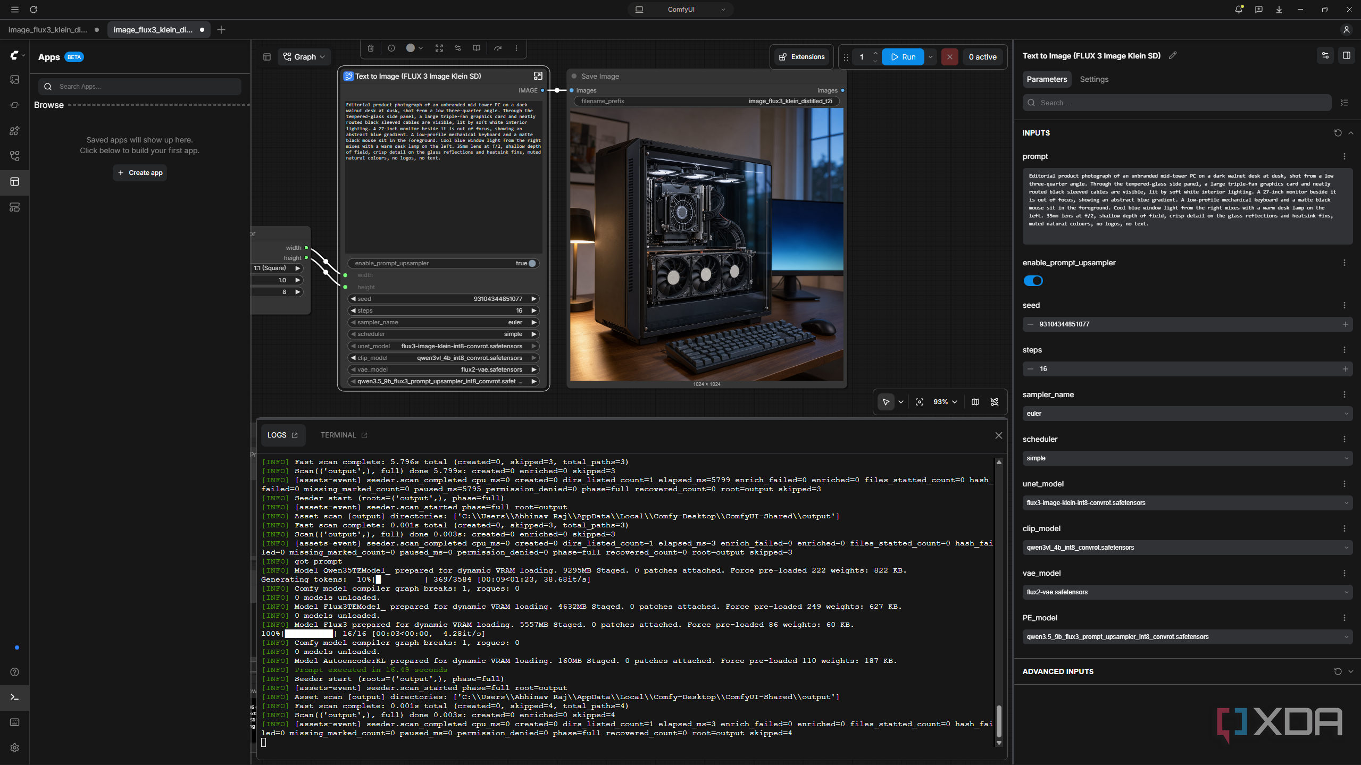Screen dimensions: 1361x765
Task: Edit the workflow title with pencil icon
Action: 1173,56
